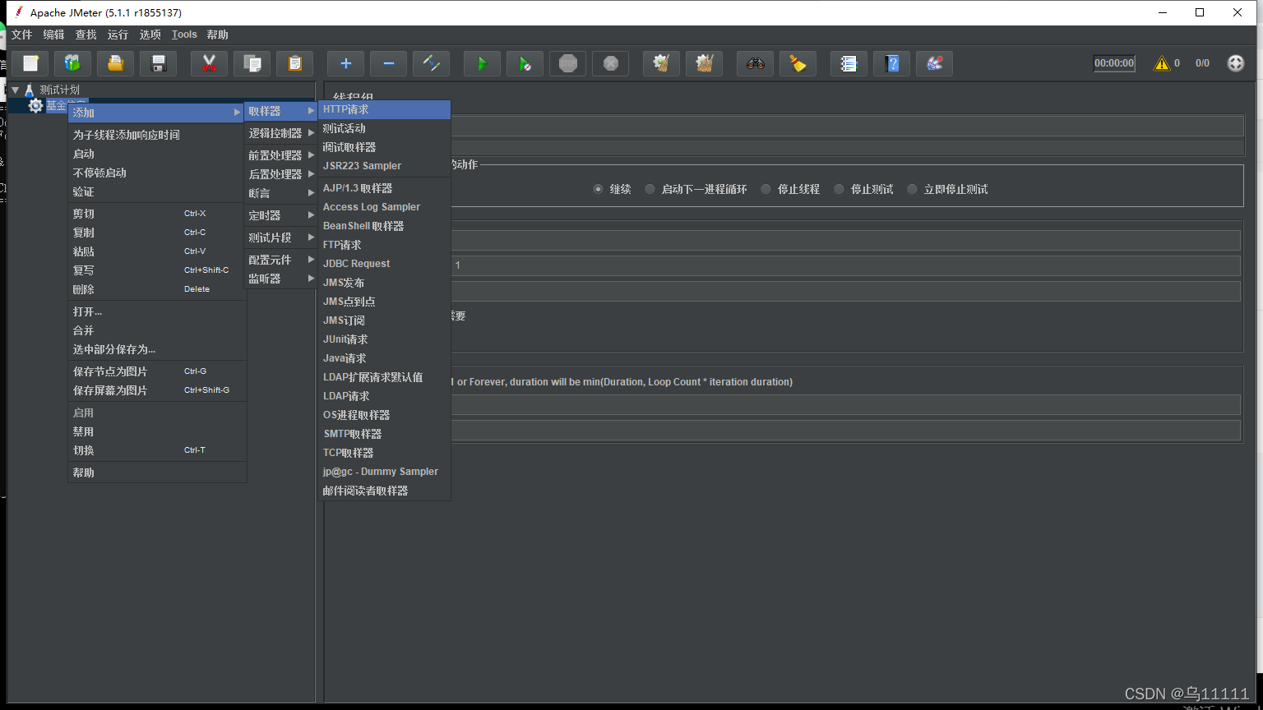Clear all results with the double broom icon
Image resolution: width=1263 pixels, height=710 pixels.
click(705, 63)
